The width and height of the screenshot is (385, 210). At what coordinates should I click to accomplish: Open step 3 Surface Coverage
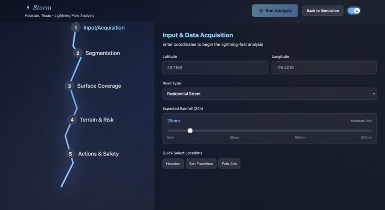[93, 86]
